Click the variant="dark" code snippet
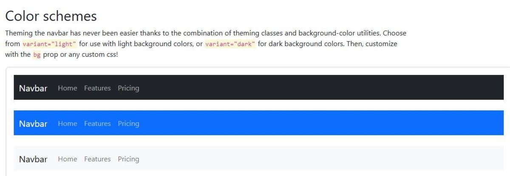The height and width of the screenshot is (176, 510). coord(230,44)
